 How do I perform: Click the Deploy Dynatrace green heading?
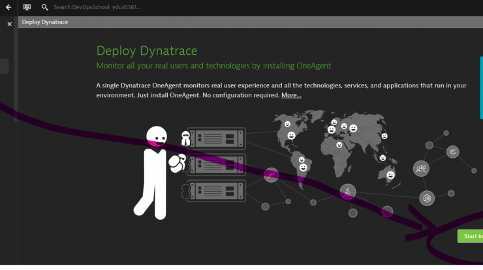pos(147,51)
